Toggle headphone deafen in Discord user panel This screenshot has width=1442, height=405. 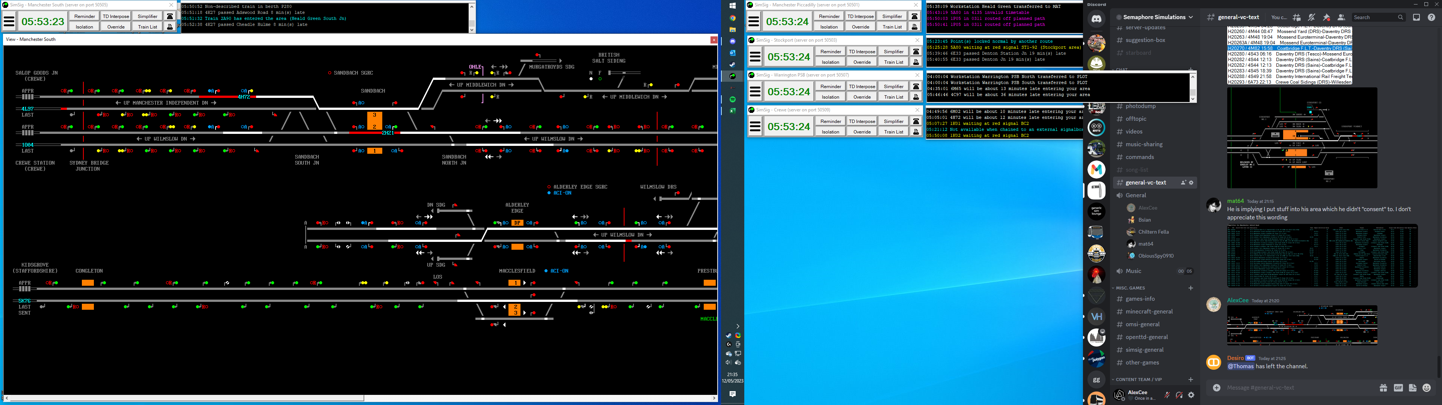pyautogui.click(x=1179, y=395)
